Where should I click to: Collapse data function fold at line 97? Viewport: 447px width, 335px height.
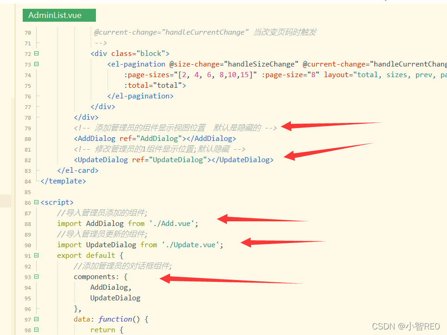pyautogui.click(x=36, y=319)
